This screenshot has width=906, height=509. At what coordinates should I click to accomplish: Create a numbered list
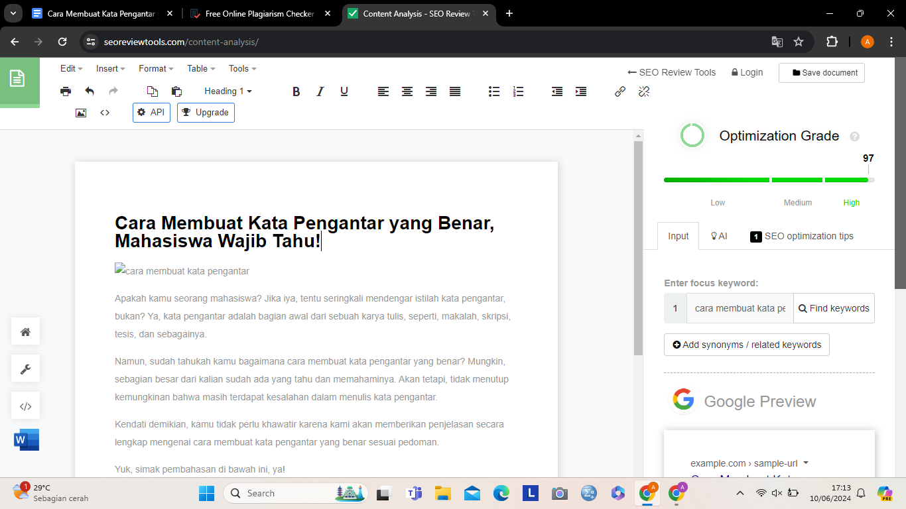point(518,91)
